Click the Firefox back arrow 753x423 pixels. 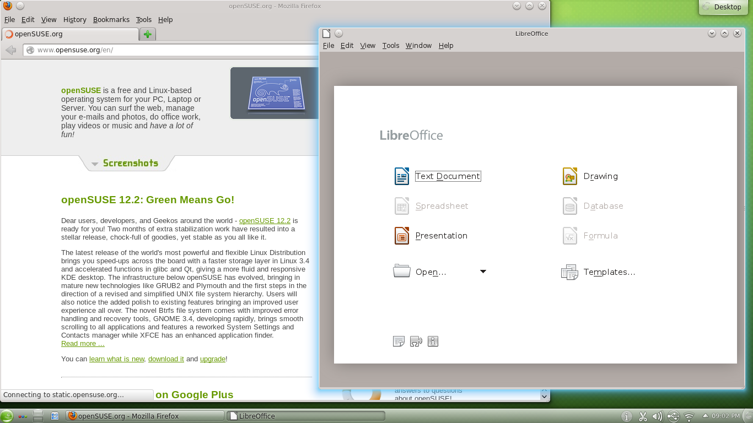11,50
